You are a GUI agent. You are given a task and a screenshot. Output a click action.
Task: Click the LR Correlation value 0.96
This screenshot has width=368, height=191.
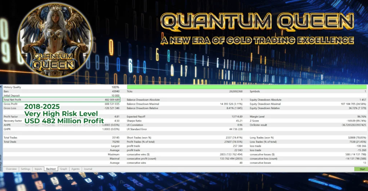click(x=240, y=125)
